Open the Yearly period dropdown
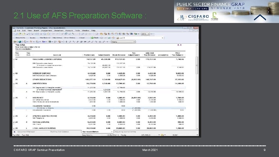The height and width of the screenshot is (157, 279). (x=134, y=42)
